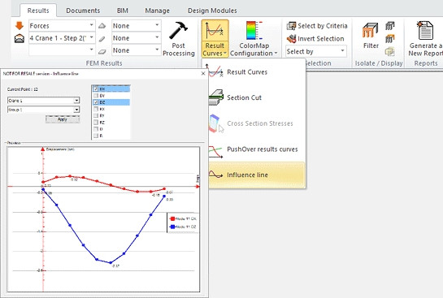Open Post Processing hammer tool
The width and height of the screenshot is (443, 298).
179,38
